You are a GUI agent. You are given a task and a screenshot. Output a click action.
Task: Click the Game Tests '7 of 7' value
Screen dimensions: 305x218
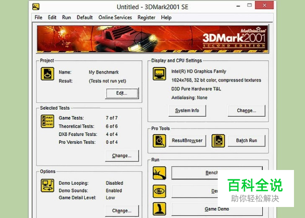112,118
